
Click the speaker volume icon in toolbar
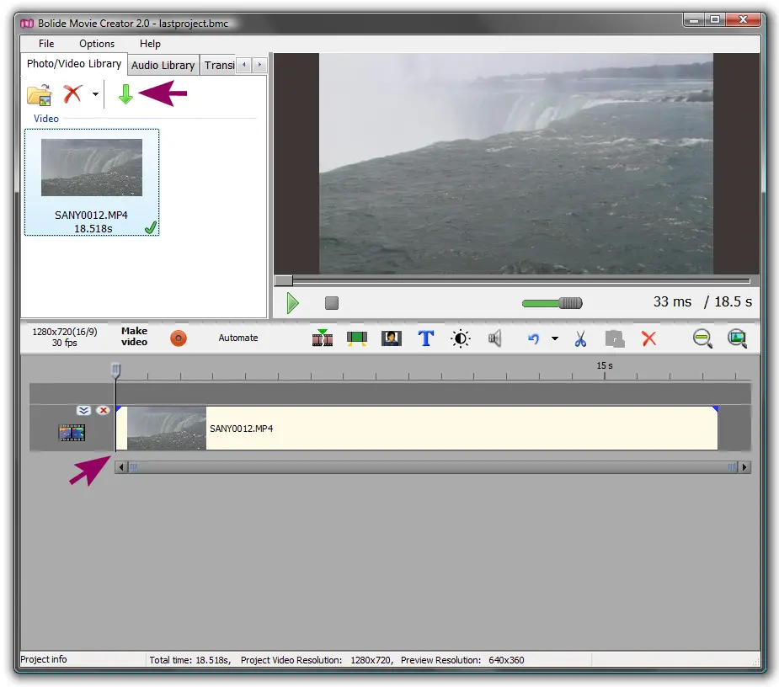click(x=494, y=338)
